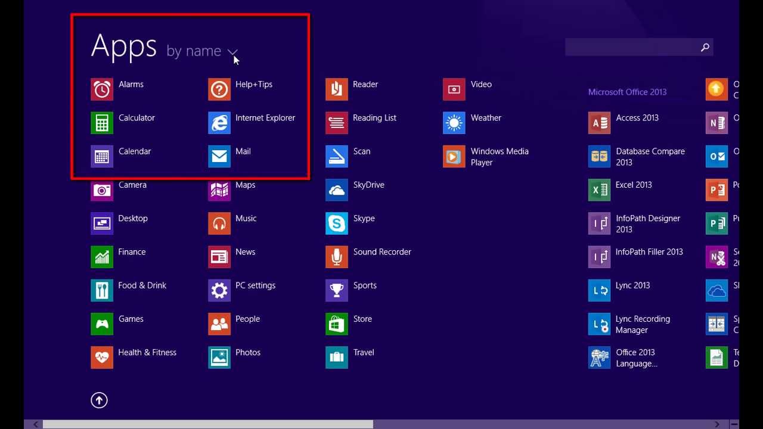This screenshot has height=429, width=763.
Task: Select the 'SkyDrive' label text
Action: coord(368,185)
